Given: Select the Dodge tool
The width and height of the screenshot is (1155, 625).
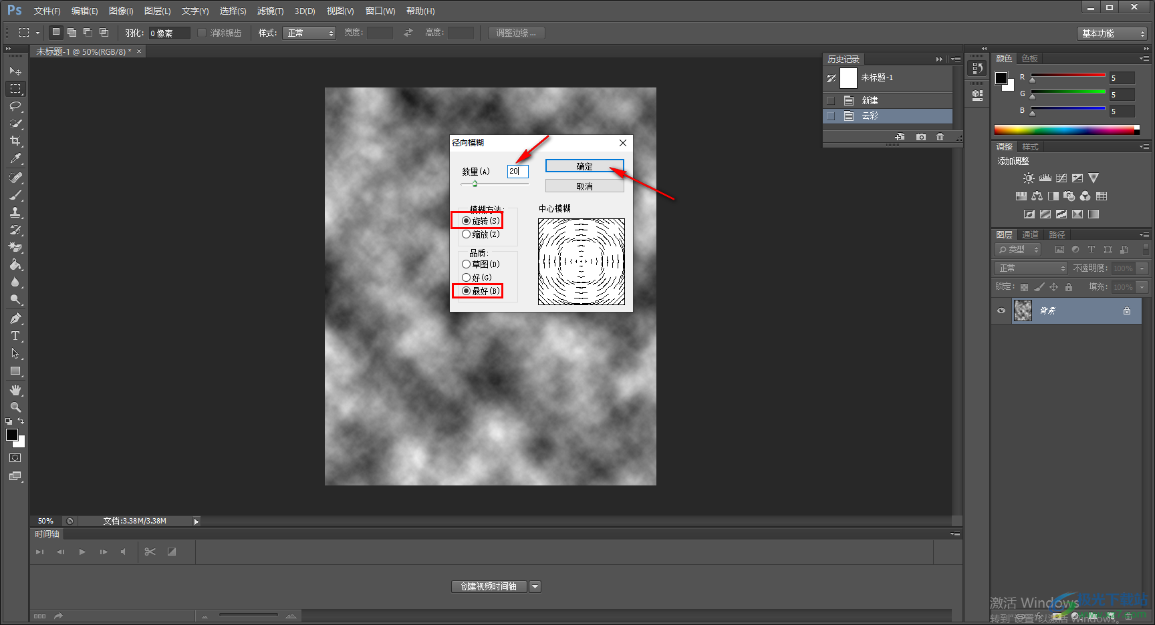Looking at the screenshot, I should point(15,299).
